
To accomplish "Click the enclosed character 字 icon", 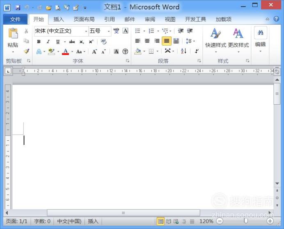I will (125, 52).
